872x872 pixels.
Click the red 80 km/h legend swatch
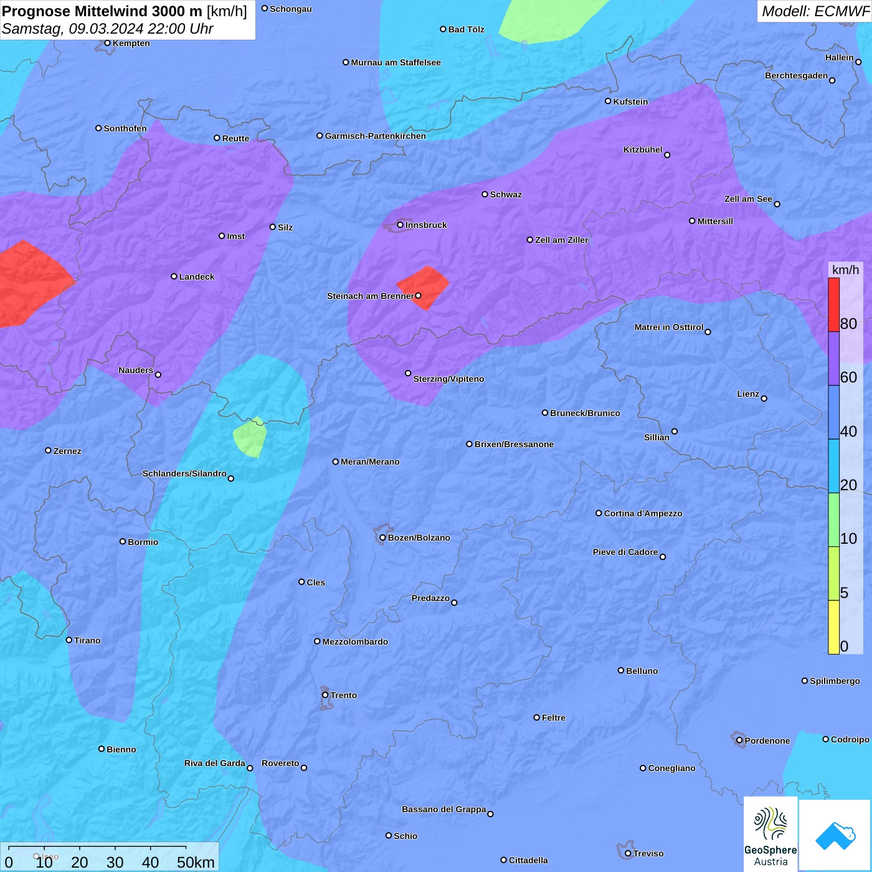pos(833,305)
